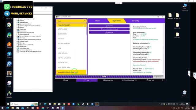The width and height of the screenshot is (196, 110).
Task: Select Vivo All_MT67XX highlighted entry
Action: (x=71, y=72)
